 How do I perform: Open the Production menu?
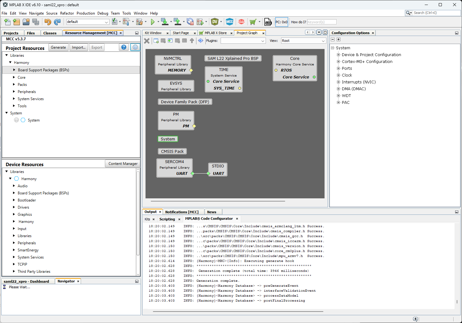click(86, 13)
